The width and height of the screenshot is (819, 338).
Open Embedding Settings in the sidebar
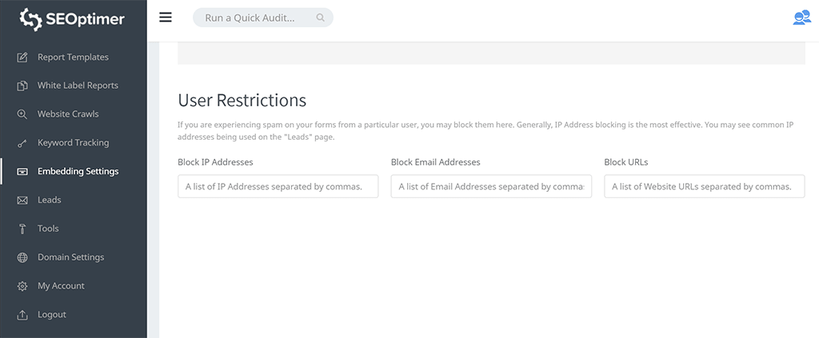pos(78,171)
